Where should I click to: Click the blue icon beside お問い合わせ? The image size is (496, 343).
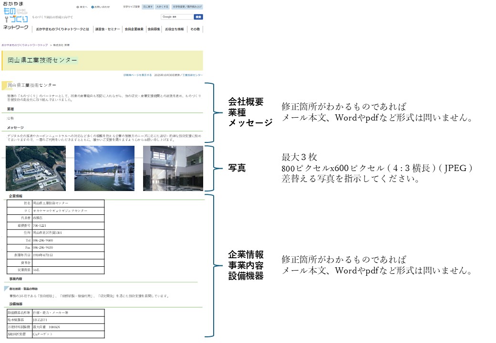[92, 7]
